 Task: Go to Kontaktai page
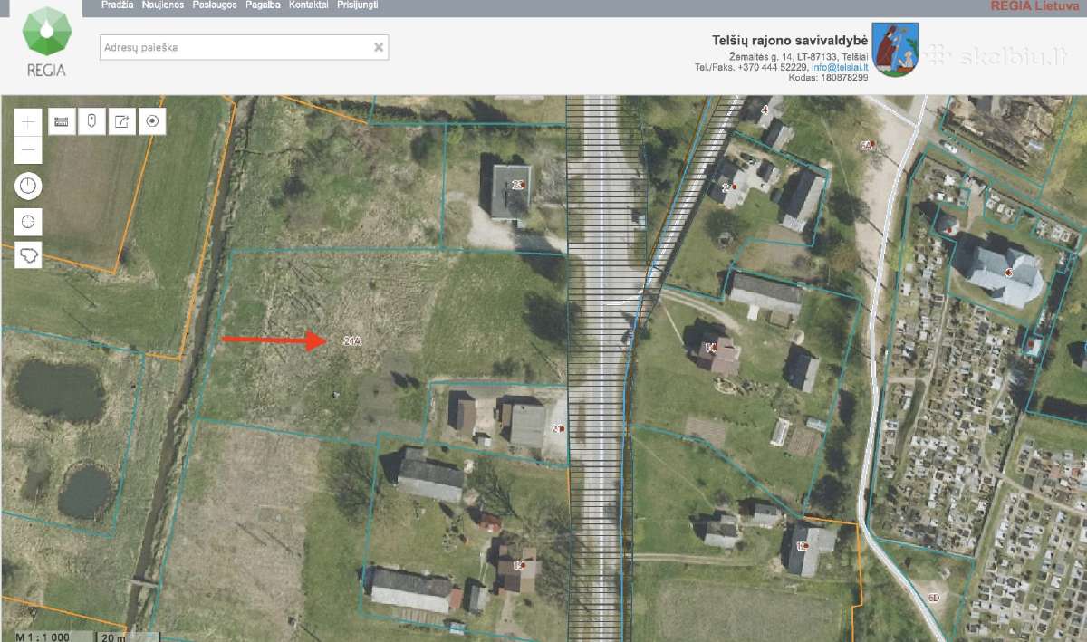[308, 5]
